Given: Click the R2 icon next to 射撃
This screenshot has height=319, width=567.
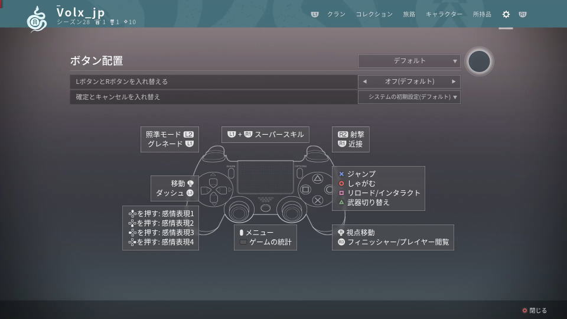Looking at the screenshot, I should pyautogui.click(x=343, y=135).
